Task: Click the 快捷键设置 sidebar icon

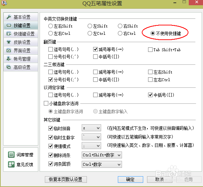Action: click(x=9, y=34)
